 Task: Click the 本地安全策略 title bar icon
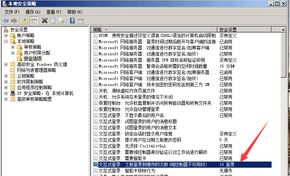click(x=4, y=4)
